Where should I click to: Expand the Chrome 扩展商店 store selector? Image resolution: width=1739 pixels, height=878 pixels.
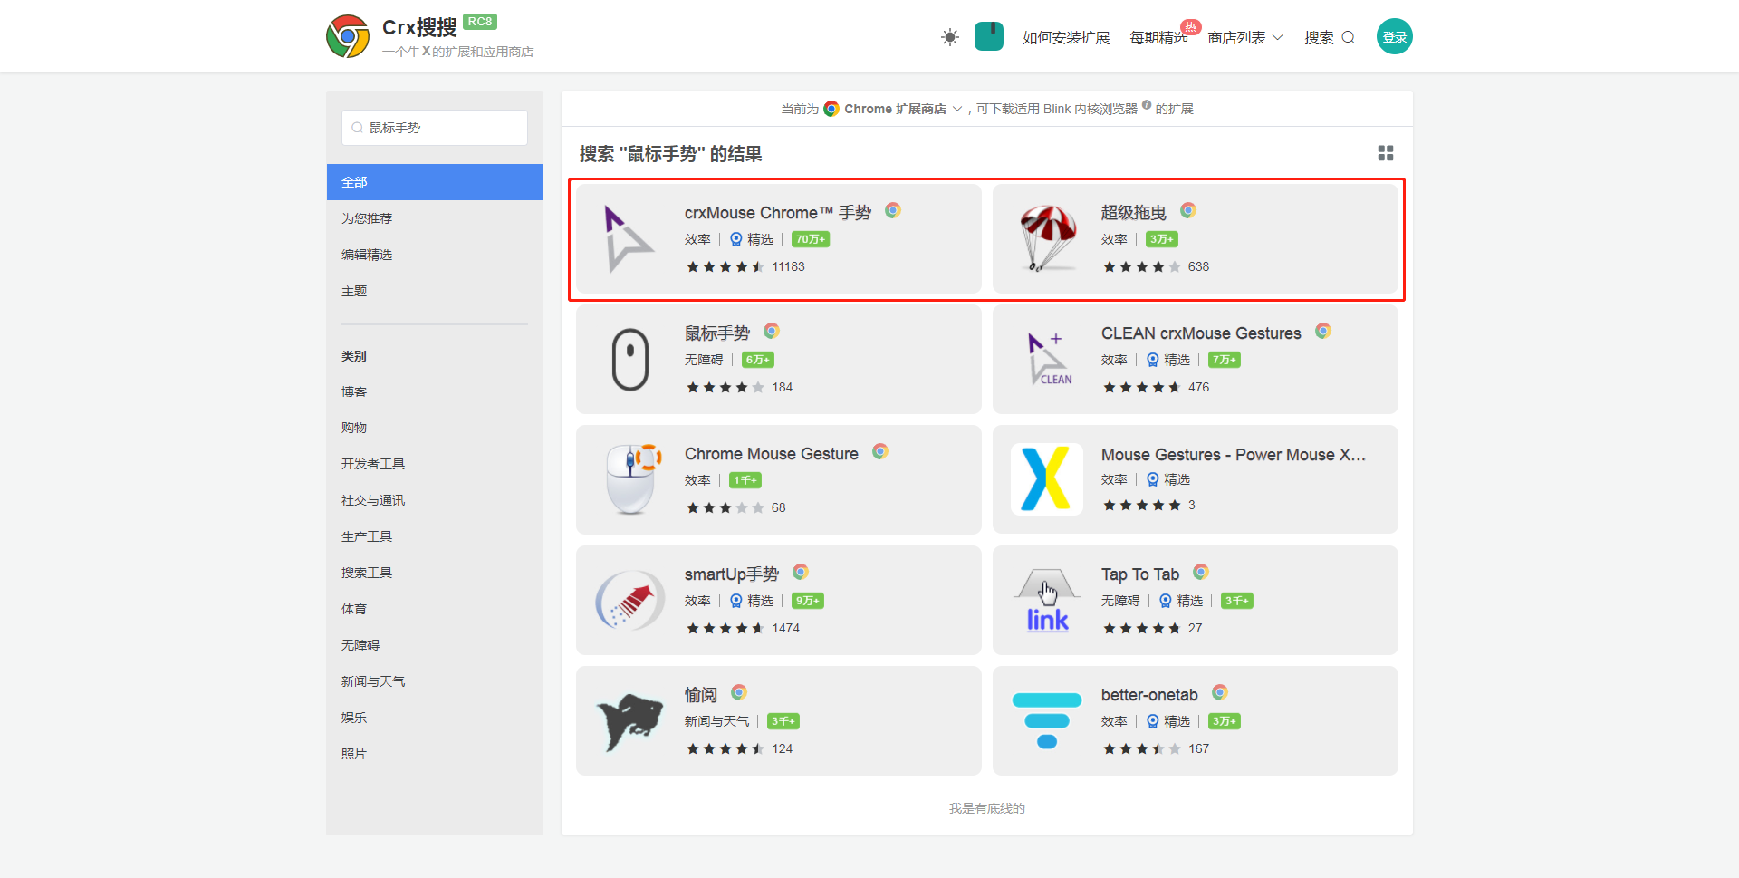(x=893, y=109)
